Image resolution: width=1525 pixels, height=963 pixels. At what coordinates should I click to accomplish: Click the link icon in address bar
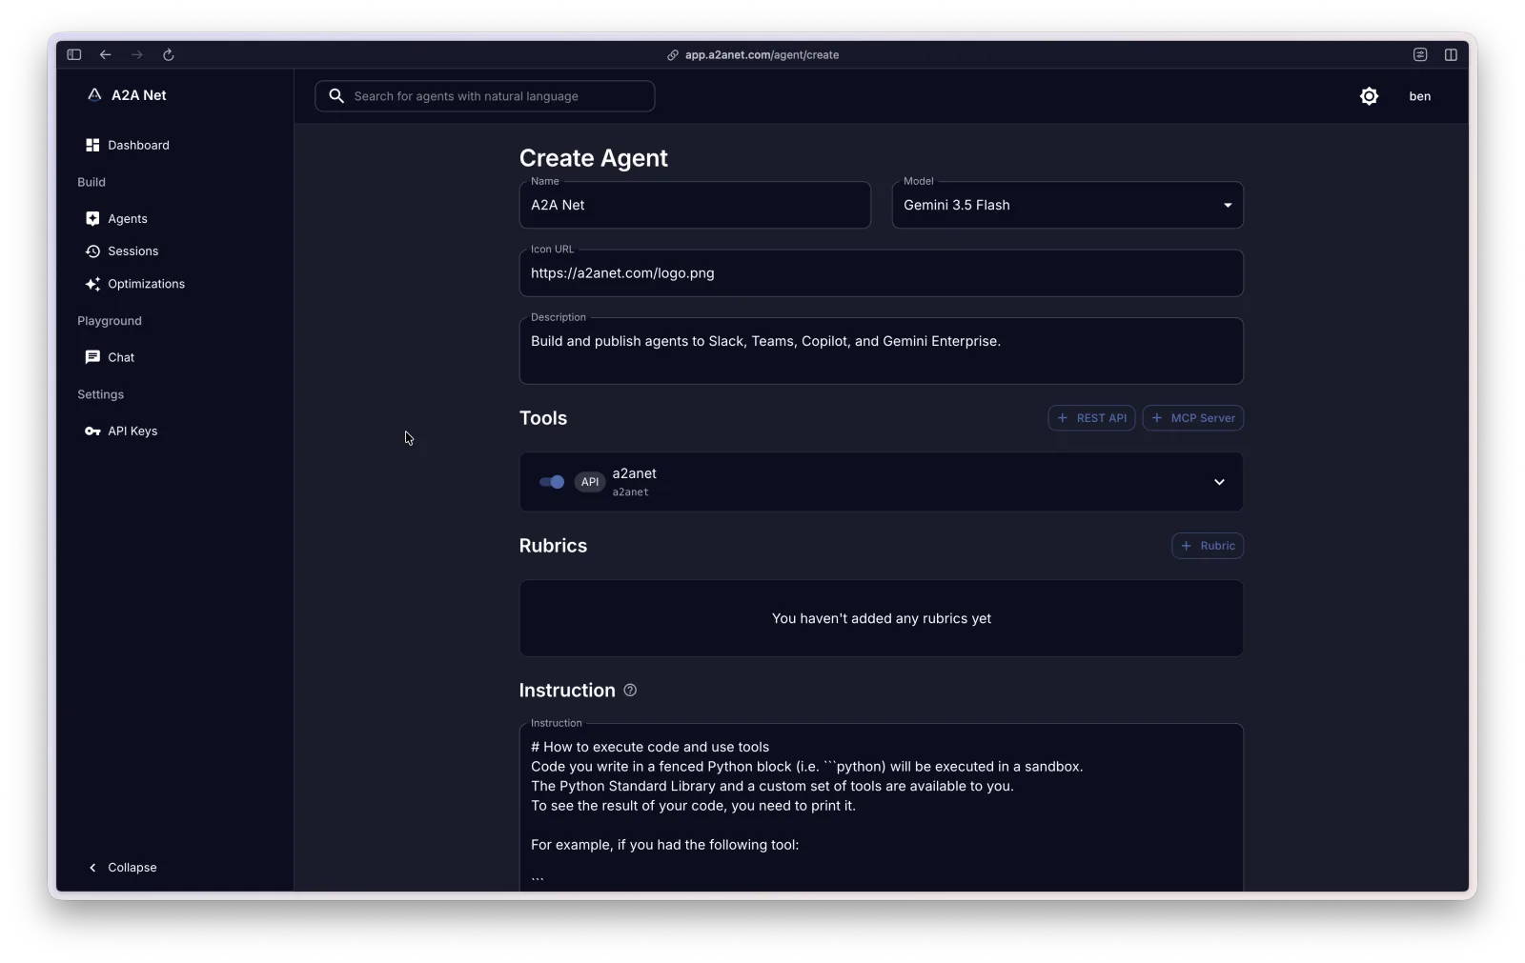[673, 55]
